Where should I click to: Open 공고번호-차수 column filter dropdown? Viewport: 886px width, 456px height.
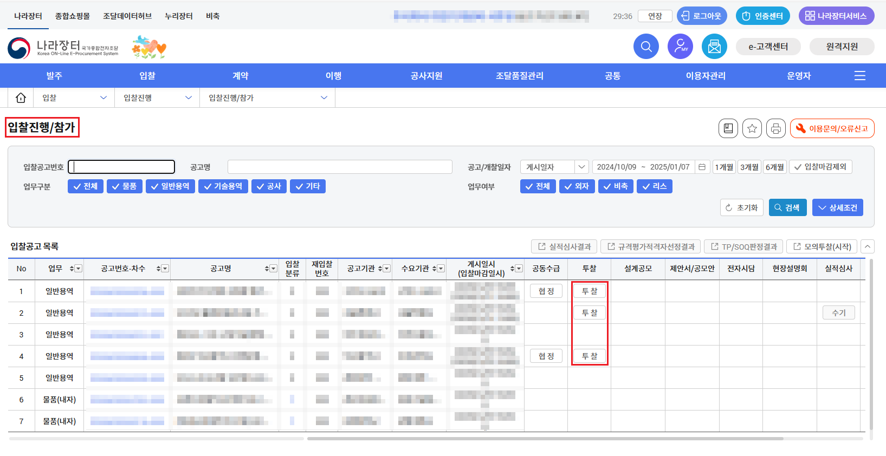click(165, 269)
